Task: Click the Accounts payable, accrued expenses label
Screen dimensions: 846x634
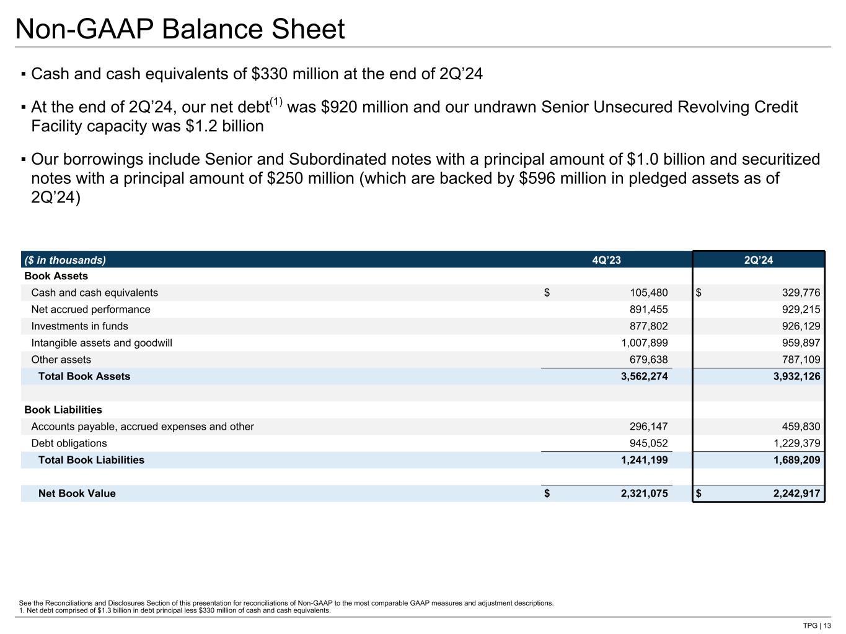Action: (143, 427)
